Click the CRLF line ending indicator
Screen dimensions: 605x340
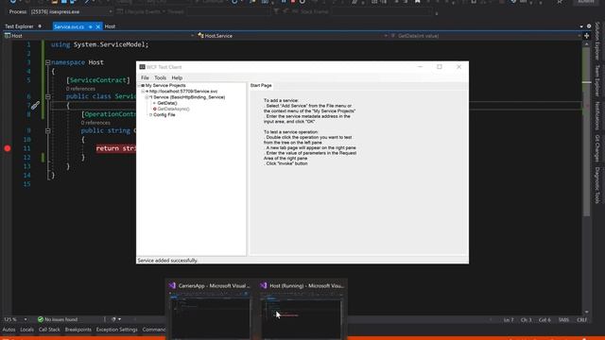[x=582, y=320]
